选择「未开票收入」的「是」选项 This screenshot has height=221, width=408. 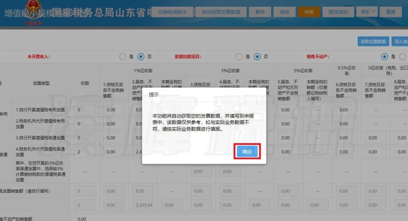[122, 56]
